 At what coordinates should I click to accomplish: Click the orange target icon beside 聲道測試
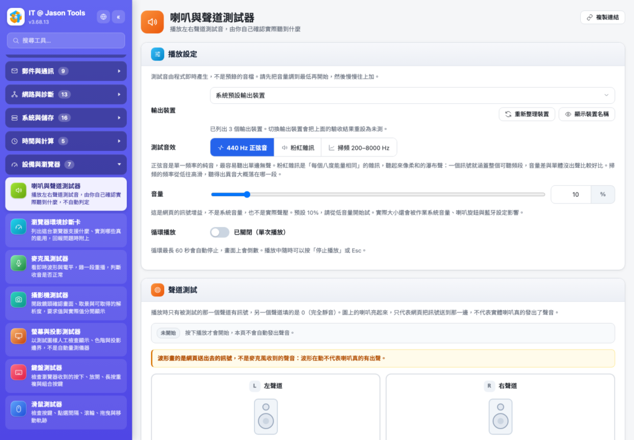pyautogui.click(x=158, y=290)
